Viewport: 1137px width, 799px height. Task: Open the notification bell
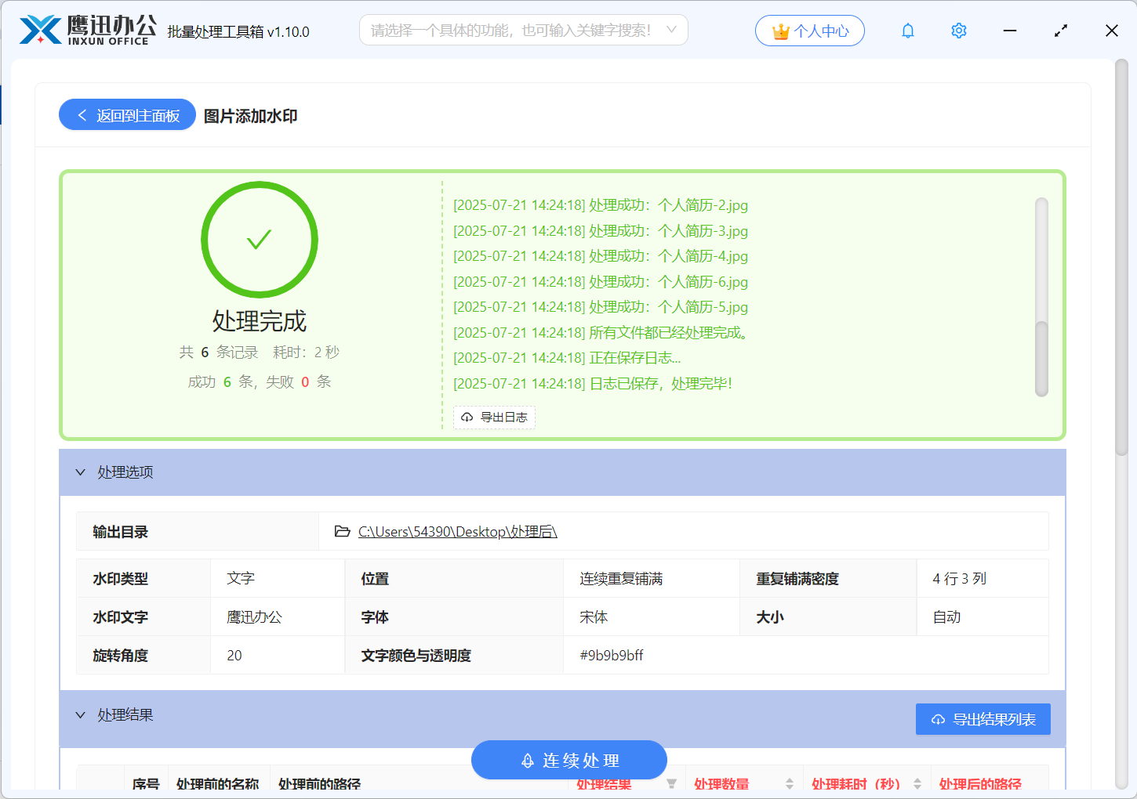[908, 31]
